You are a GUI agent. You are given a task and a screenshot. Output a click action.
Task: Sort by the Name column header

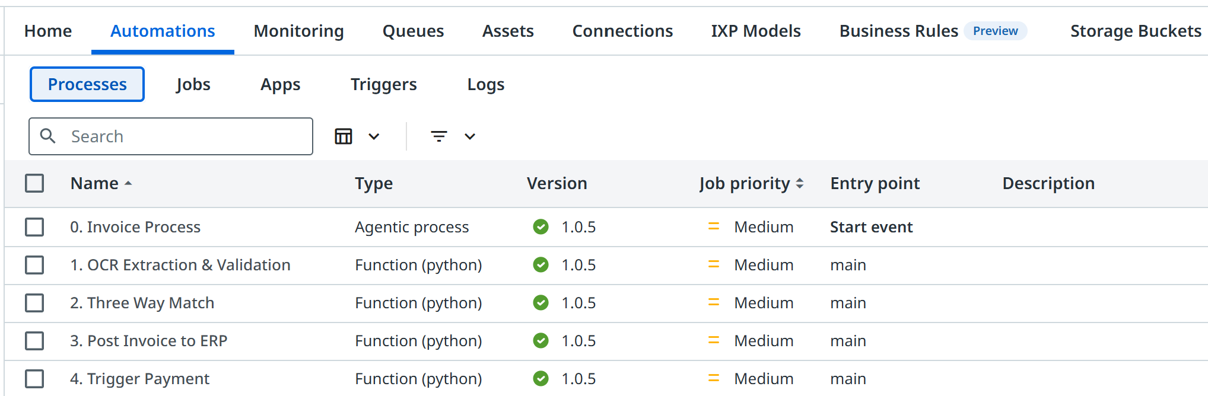click(94, 184)
